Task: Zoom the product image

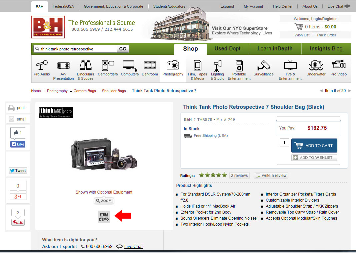Action: pos(104,201)
